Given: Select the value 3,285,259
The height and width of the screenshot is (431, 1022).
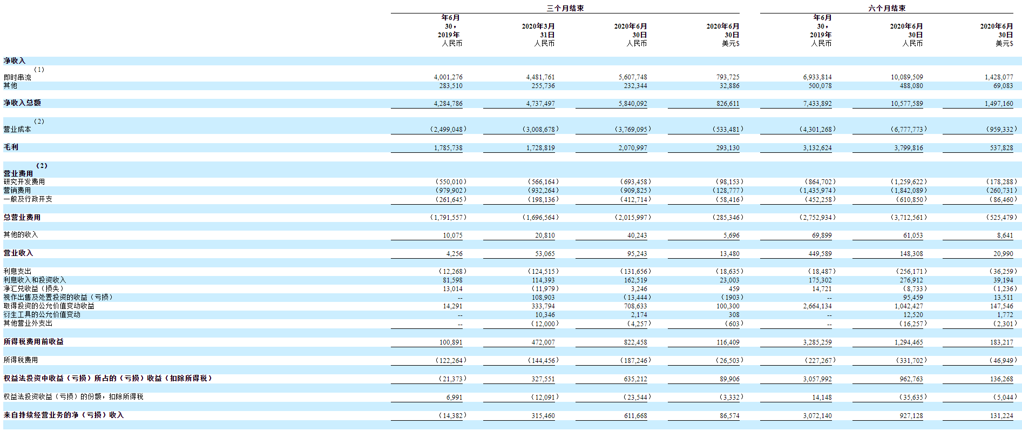Looking at the screenshot, I should click(817, 342).
